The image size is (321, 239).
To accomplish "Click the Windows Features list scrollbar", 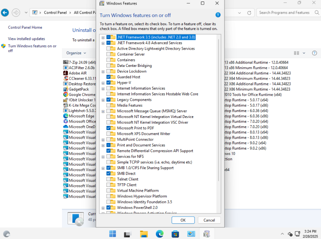I will pyautogui.click(x=219, y=110).
